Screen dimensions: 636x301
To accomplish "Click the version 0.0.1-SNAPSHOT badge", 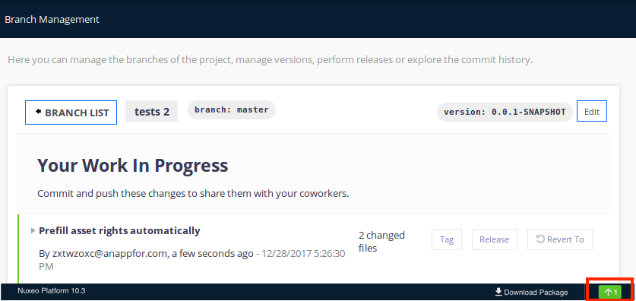I will (505, 112).
